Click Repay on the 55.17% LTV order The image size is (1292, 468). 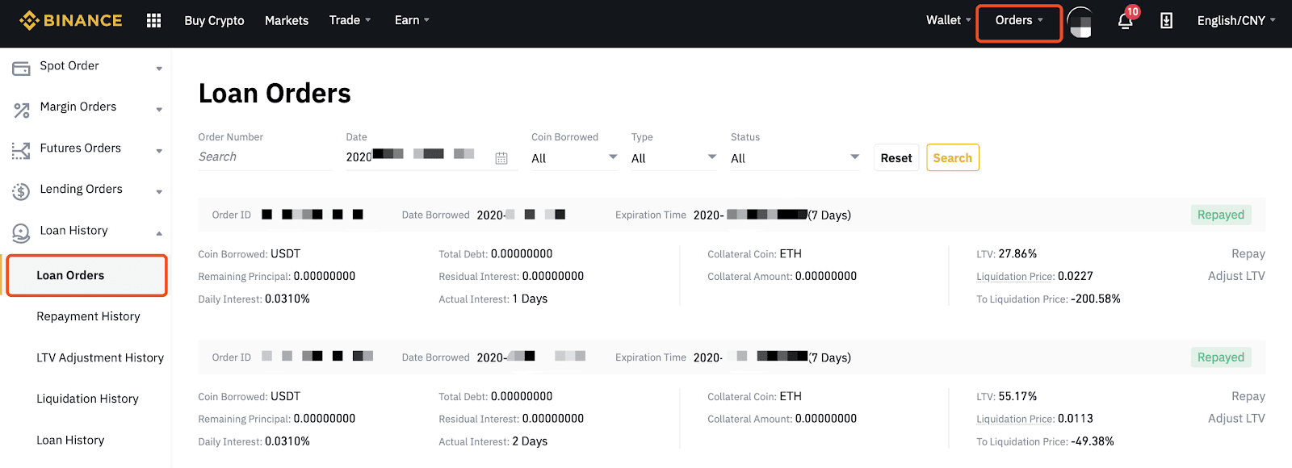[x=1248, y=396]
